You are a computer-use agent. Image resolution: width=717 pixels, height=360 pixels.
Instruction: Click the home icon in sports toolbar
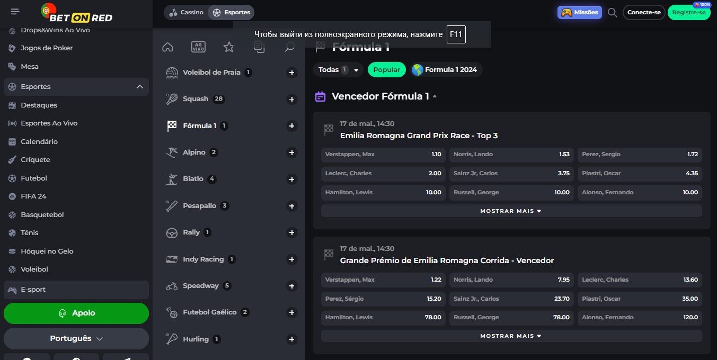167,47
